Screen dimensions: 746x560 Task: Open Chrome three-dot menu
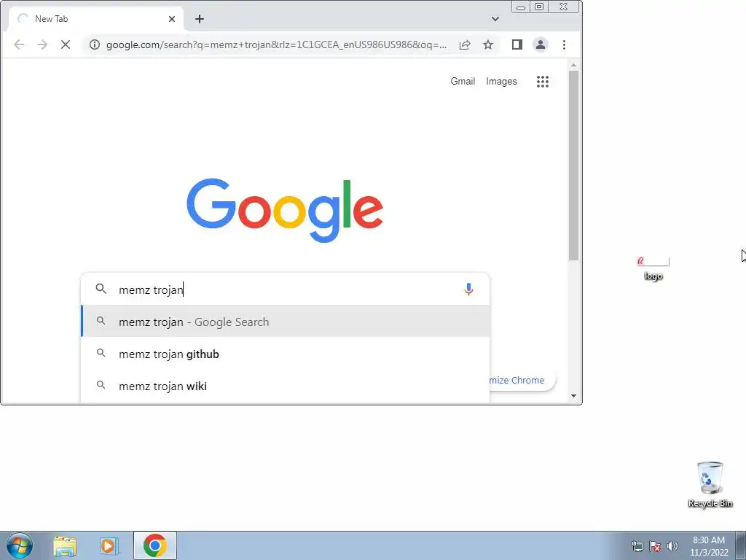point(565,44)
